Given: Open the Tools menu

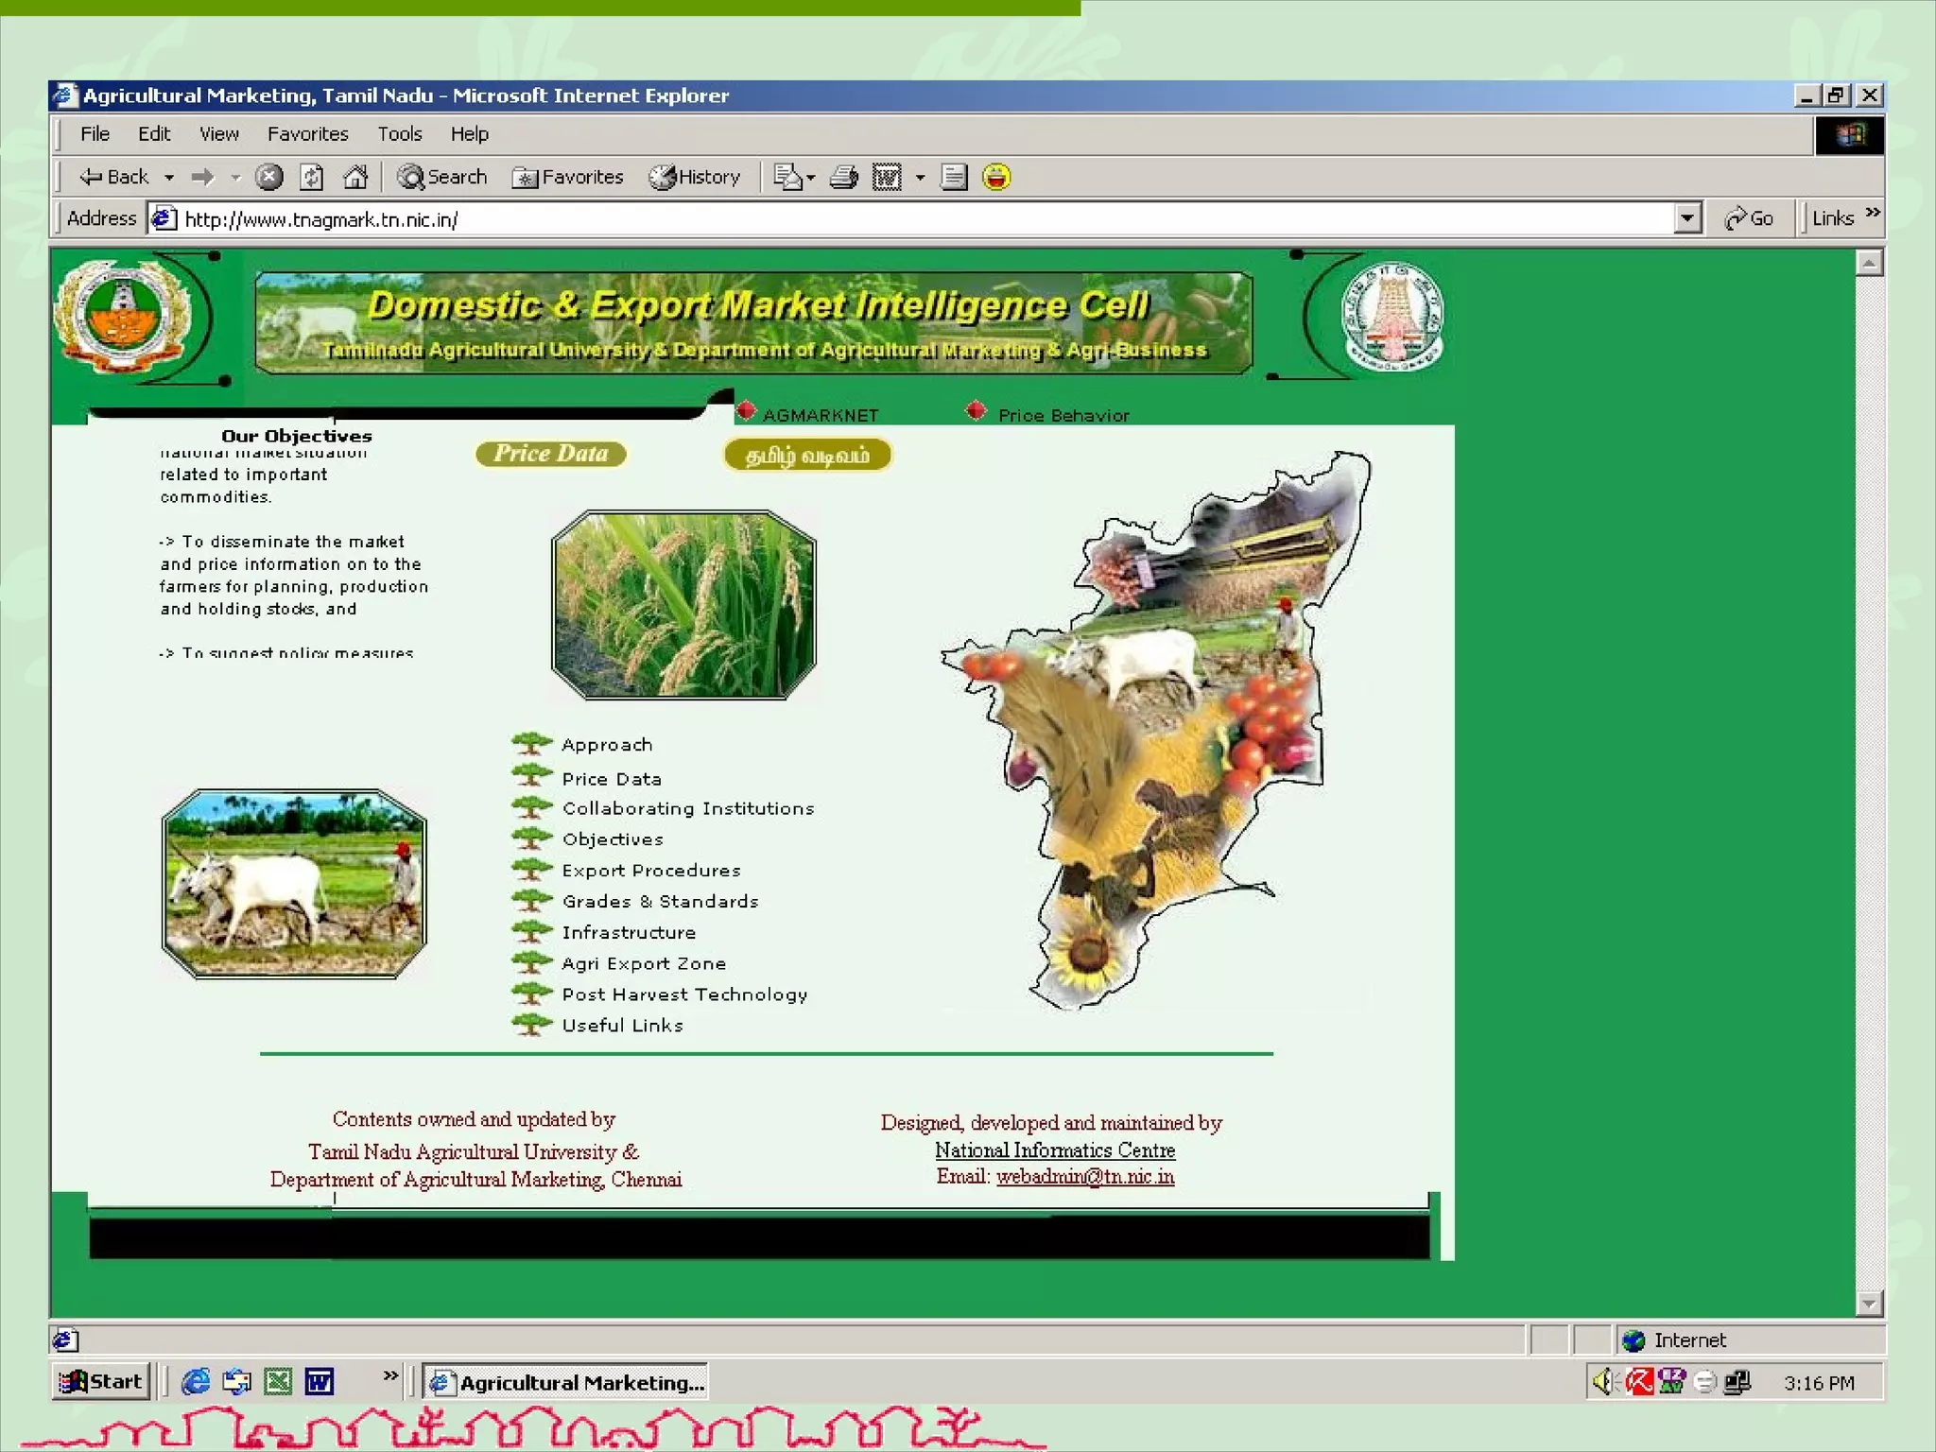Looking at the screenshot, I should [399, 133].
